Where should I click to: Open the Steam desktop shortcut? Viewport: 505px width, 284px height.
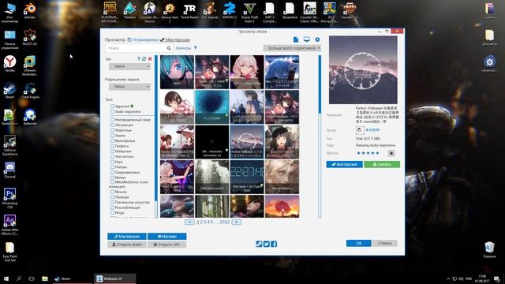click(x=9, y=91)
